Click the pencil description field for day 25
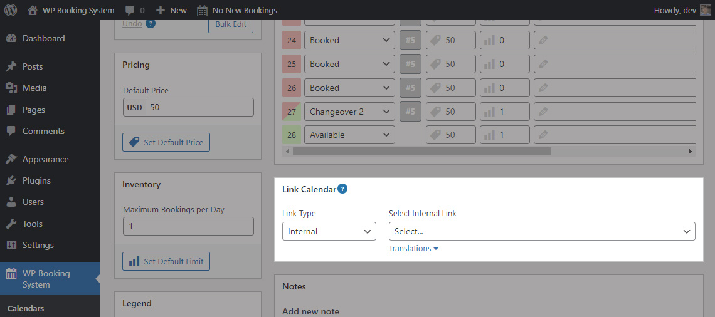This screenshot has height=317, width=715. click(614, 64)
